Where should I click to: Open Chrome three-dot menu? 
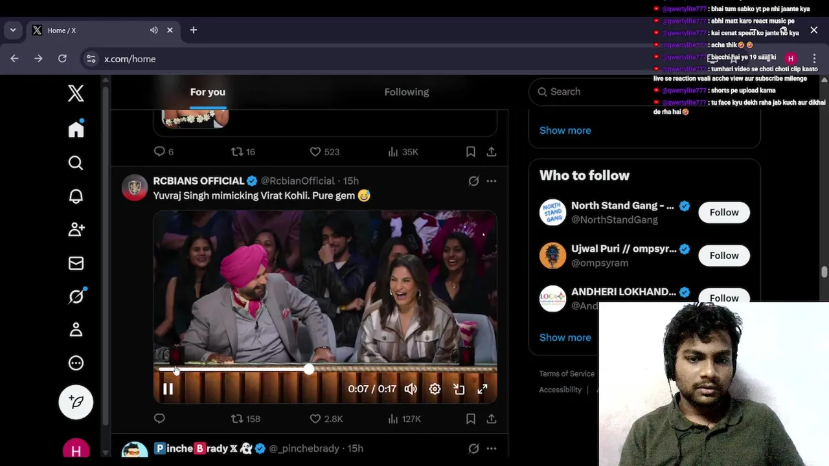point(814,58)
